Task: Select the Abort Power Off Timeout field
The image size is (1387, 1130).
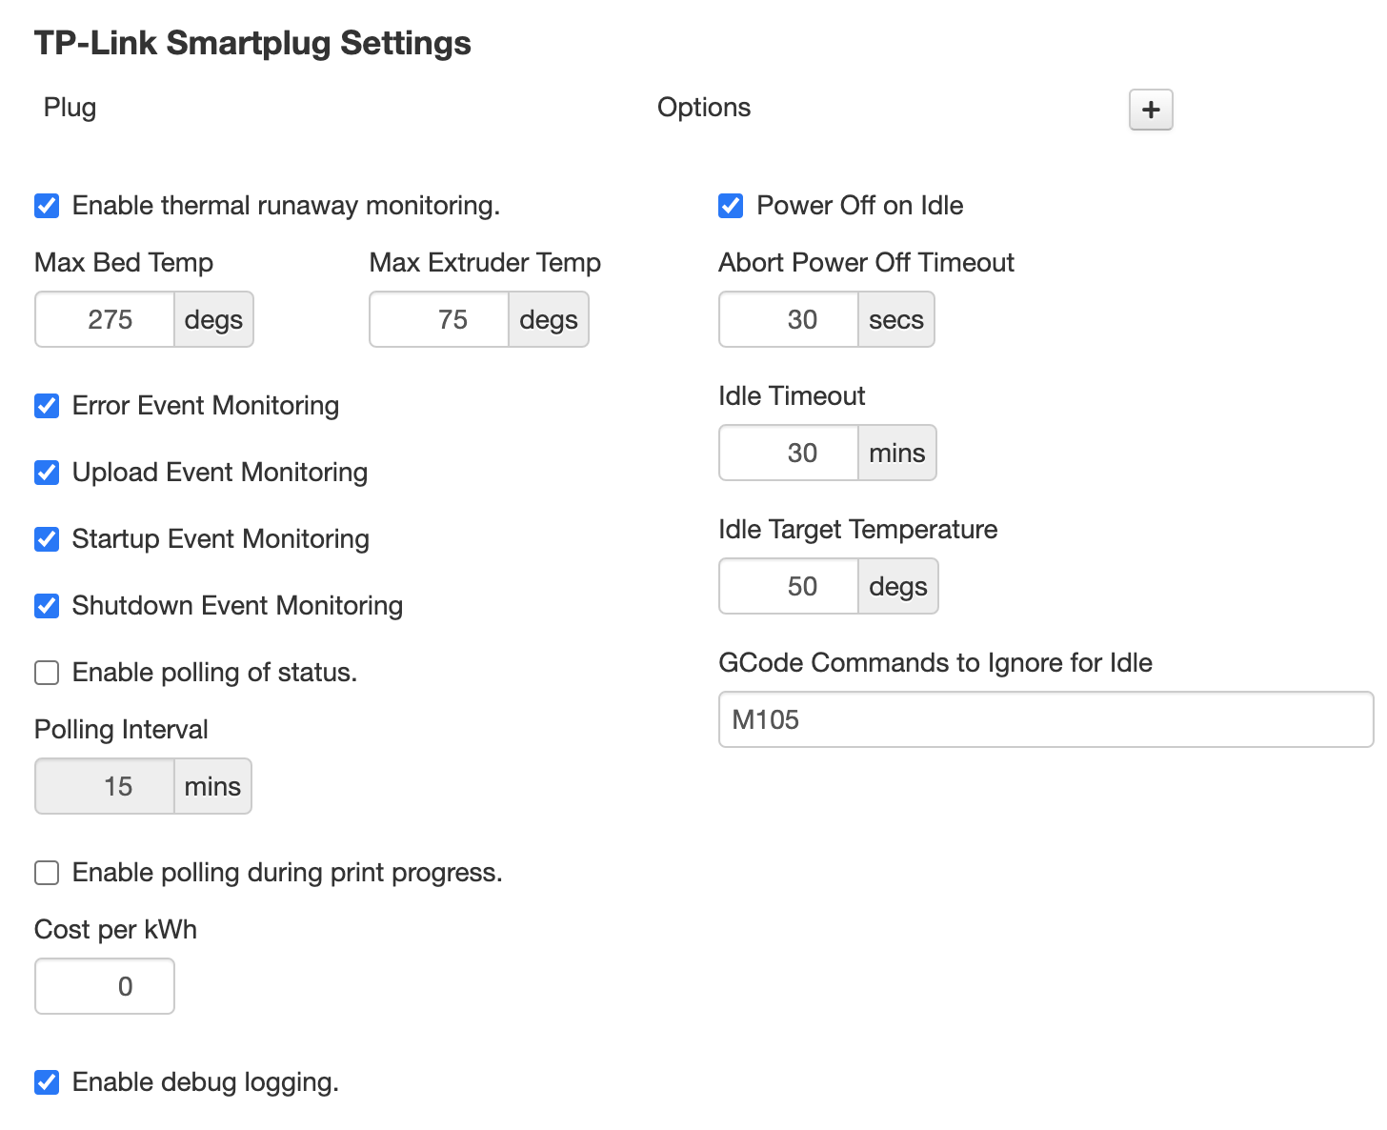Action: point(788,319)
